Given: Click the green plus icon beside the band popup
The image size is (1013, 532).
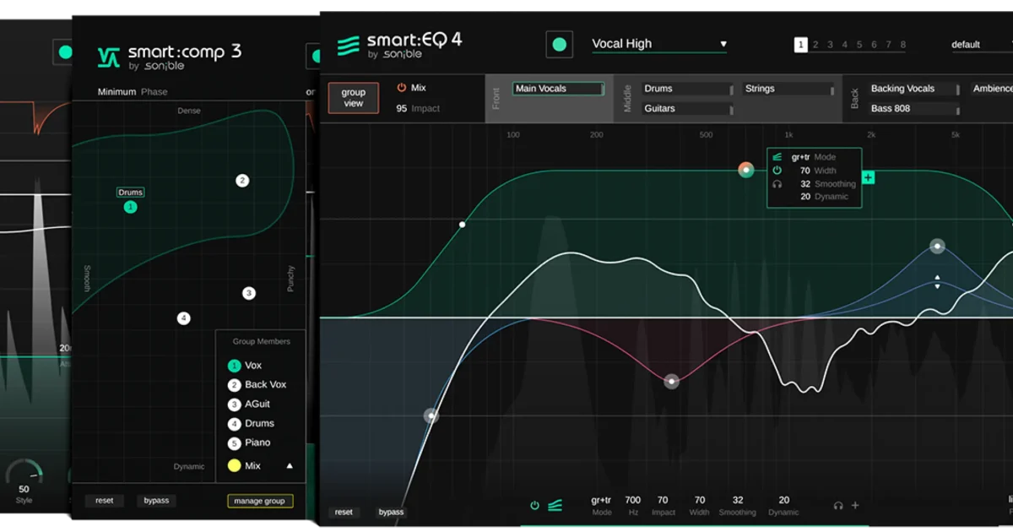Looking at the screenshot, I should (869, 177).
